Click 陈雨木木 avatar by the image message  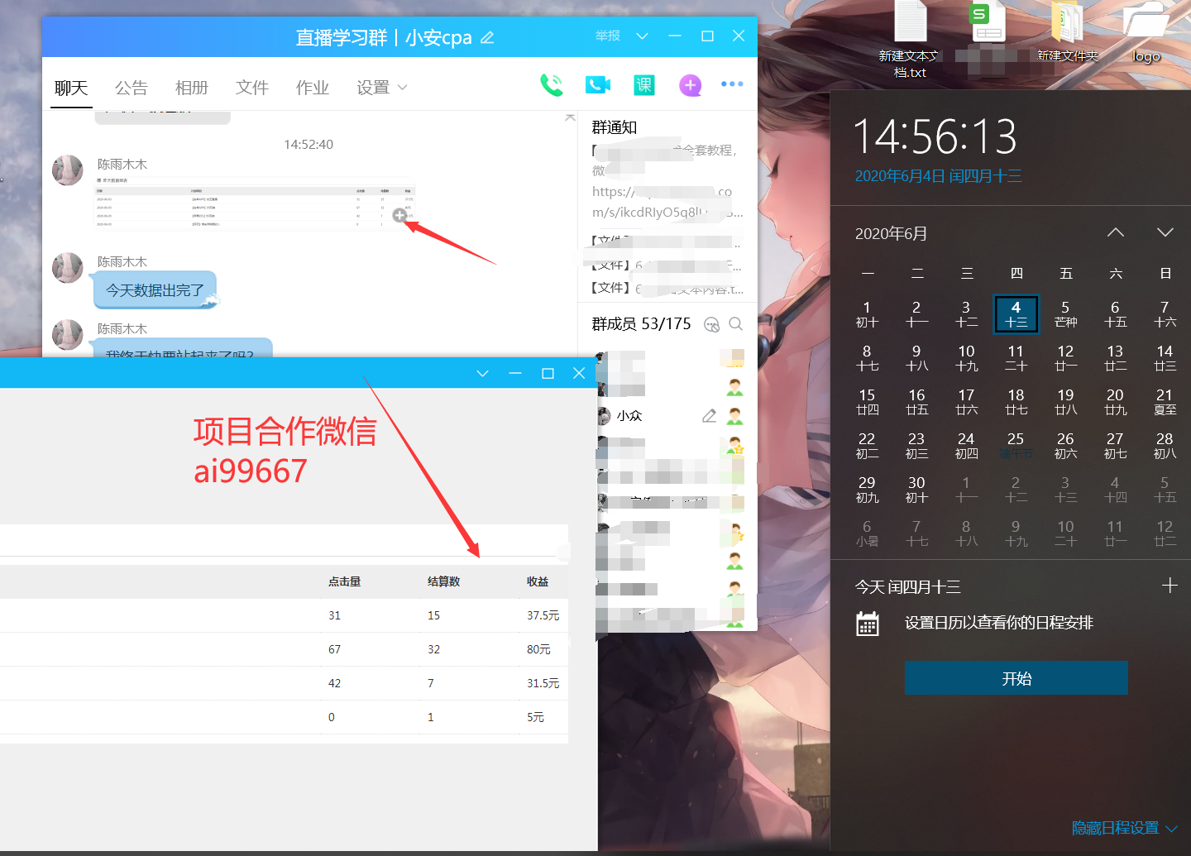(x=68, y=170)
